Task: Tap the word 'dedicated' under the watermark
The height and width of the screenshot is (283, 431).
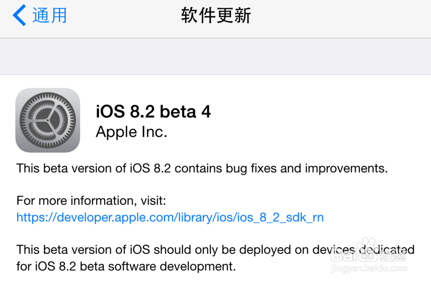Action: [x=387, y=250]
